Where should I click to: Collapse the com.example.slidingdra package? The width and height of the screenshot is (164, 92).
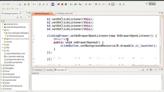tap(4, 33)
